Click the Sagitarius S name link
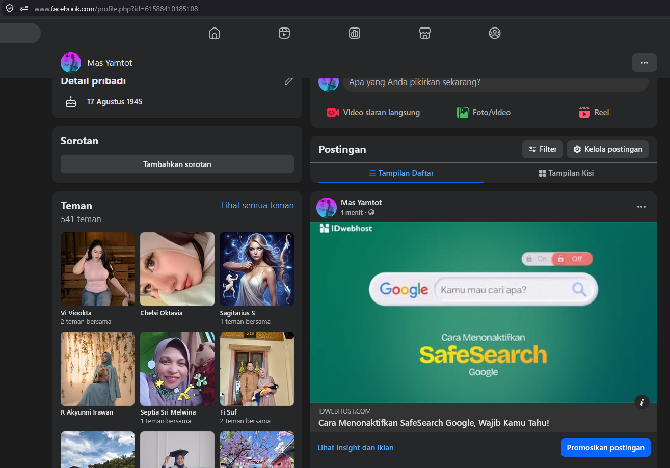Screen dimensions: 670x468 tap(237, 313)
